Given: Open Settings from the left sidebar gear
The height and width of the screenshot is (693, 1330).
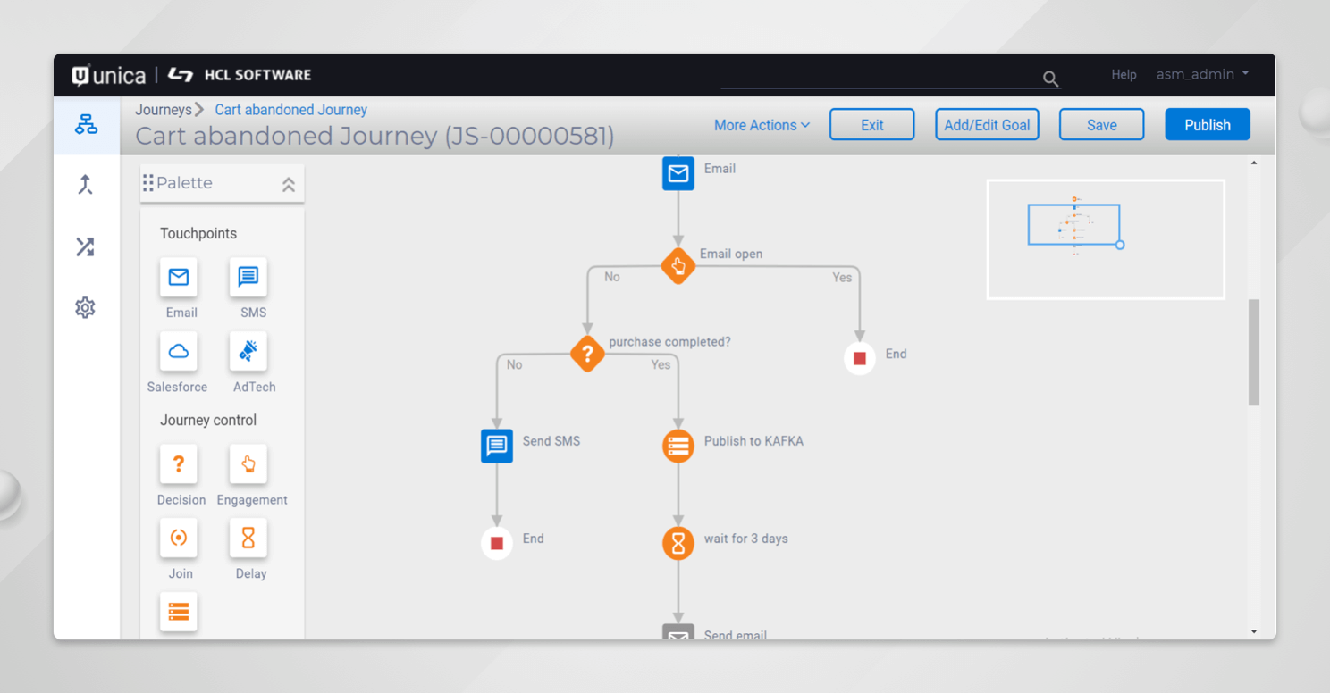Looking at the screenshot, I should (85, 307).
